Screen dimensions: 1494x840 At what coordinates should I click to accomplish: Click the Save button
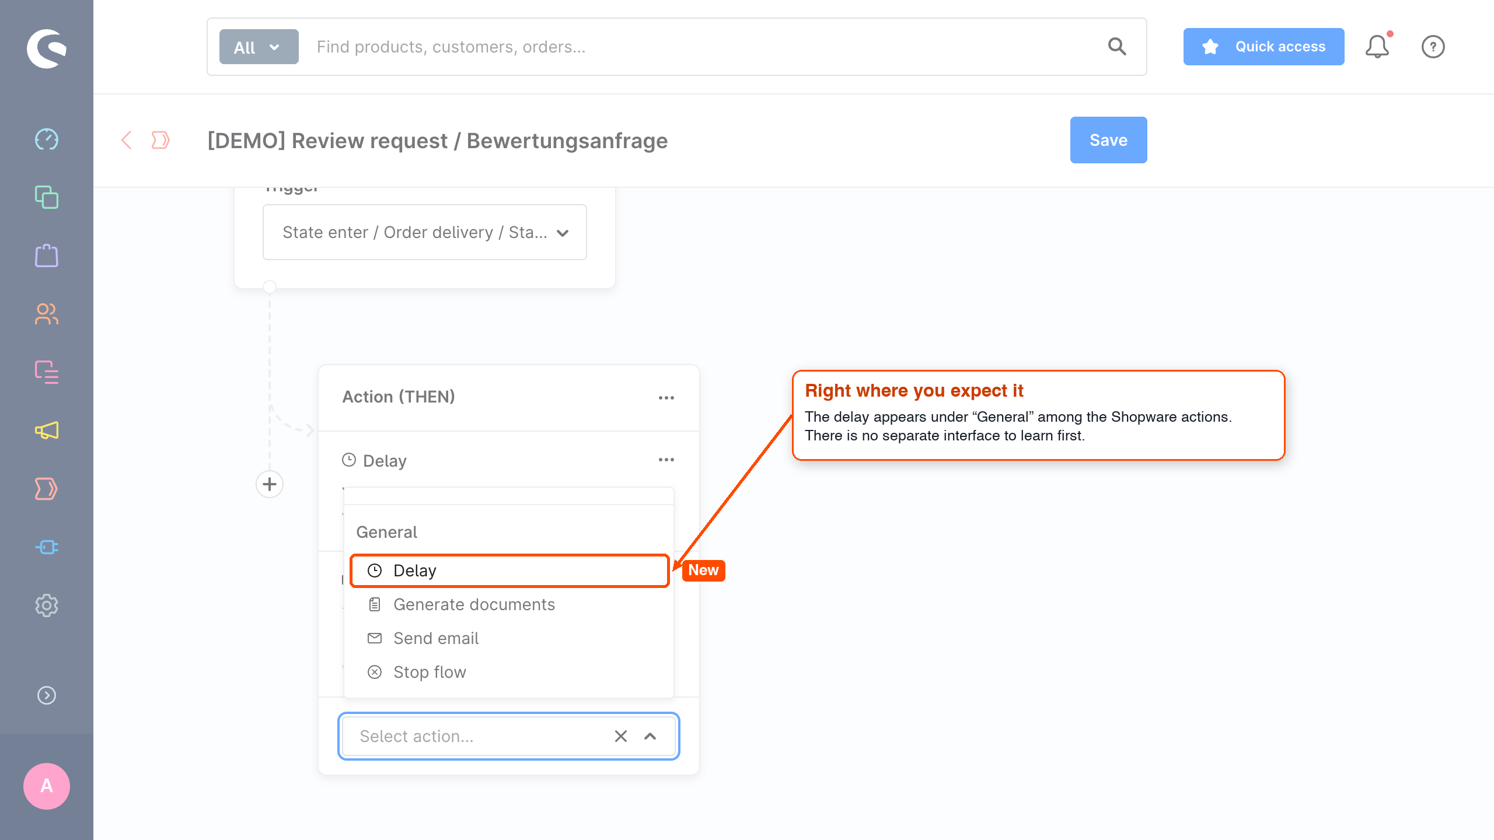tap(1109, 140)
